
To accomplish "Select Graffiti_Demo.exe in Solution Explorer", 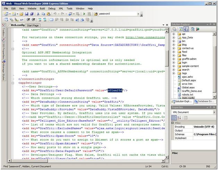I will [x=192, y=91].
